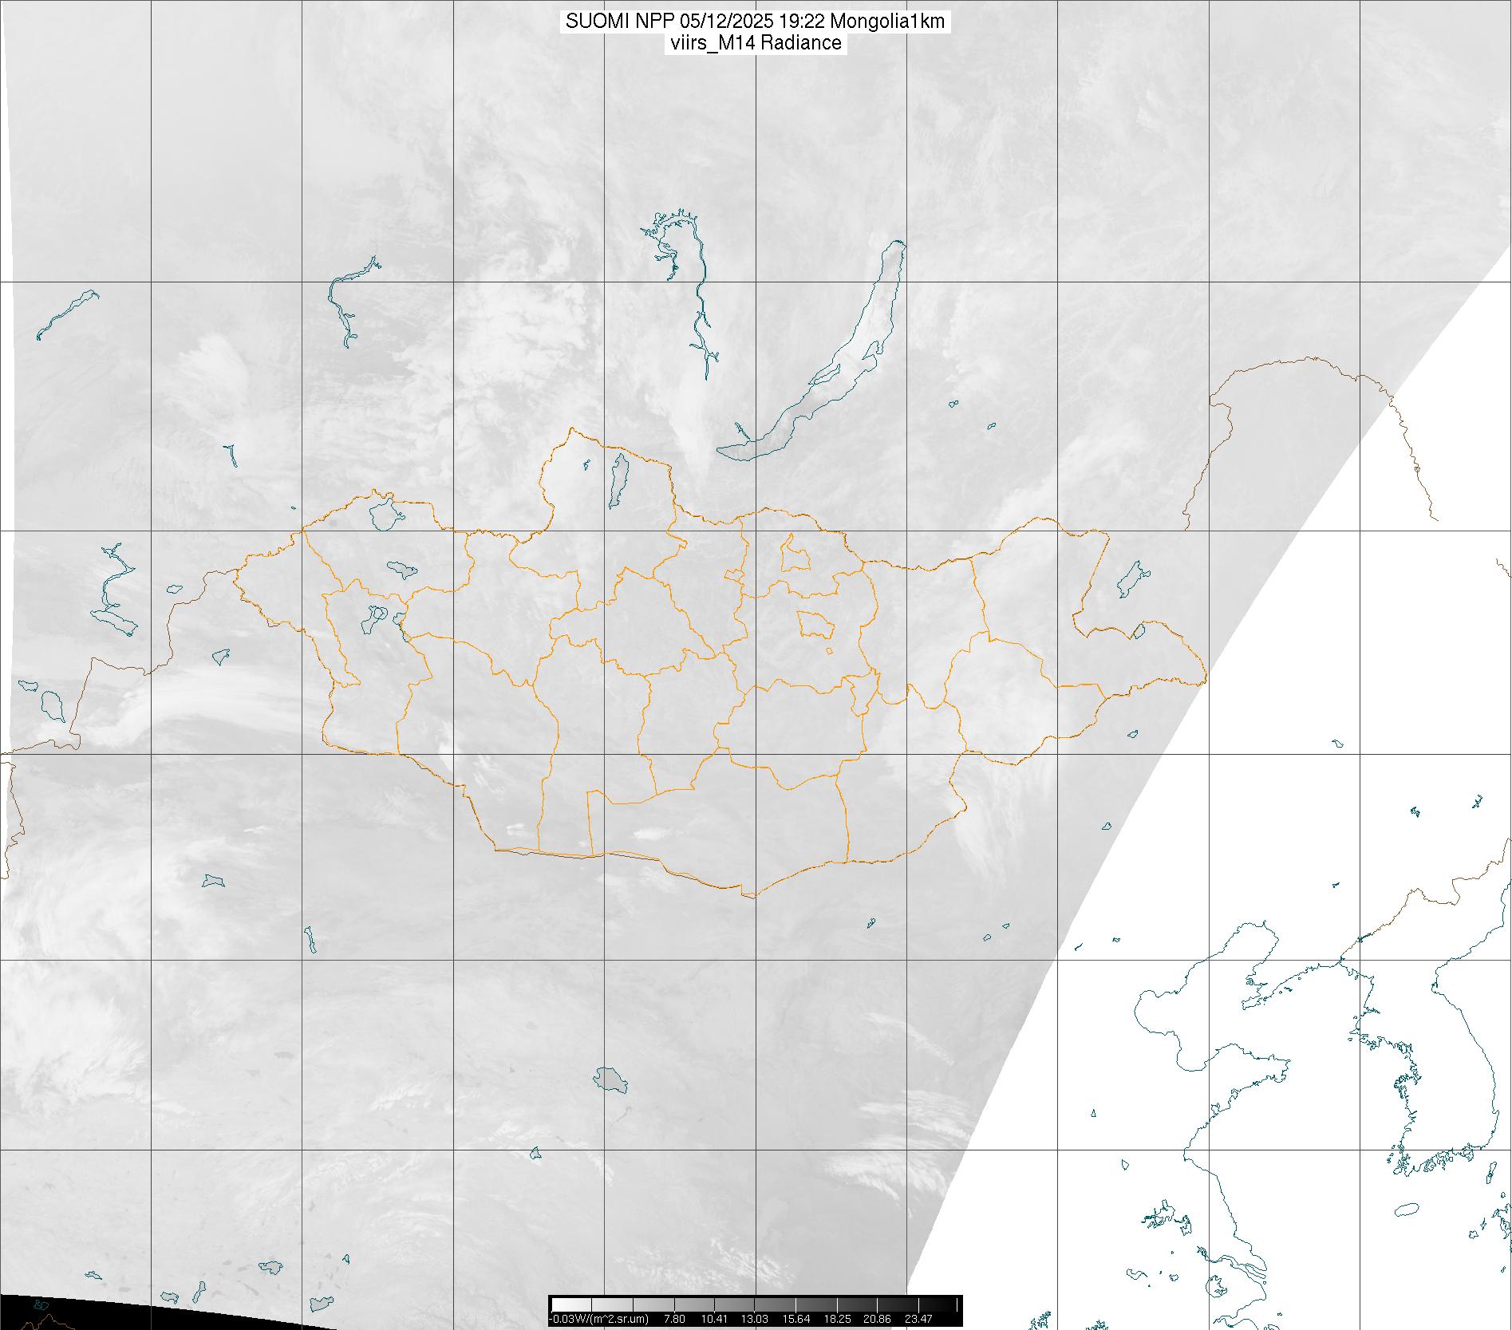The image size is (1512, 1330).
Task: Click the "15.64" color bar value
Action: (795, 1319)
